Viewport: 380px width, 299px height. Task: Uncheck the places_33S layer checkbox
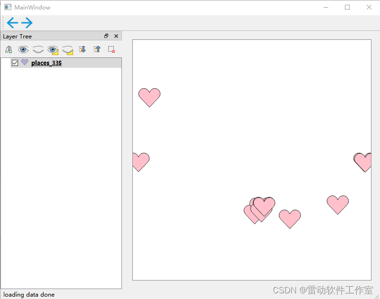[x=15, y=63]
